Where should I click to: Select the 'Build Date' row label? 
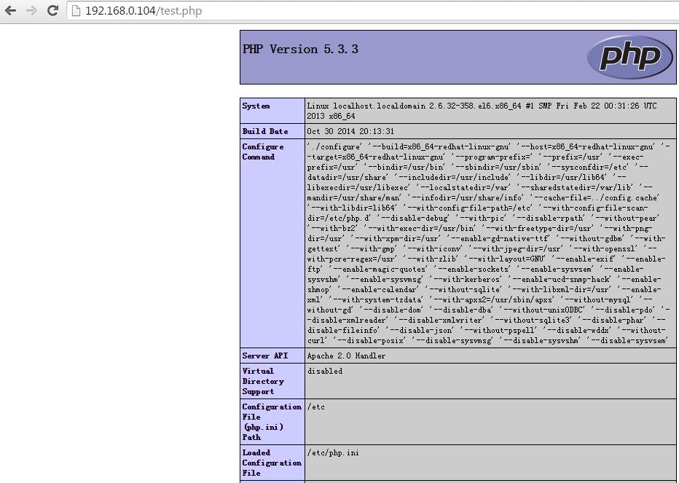pyautogui.click(x=265, y=131)
